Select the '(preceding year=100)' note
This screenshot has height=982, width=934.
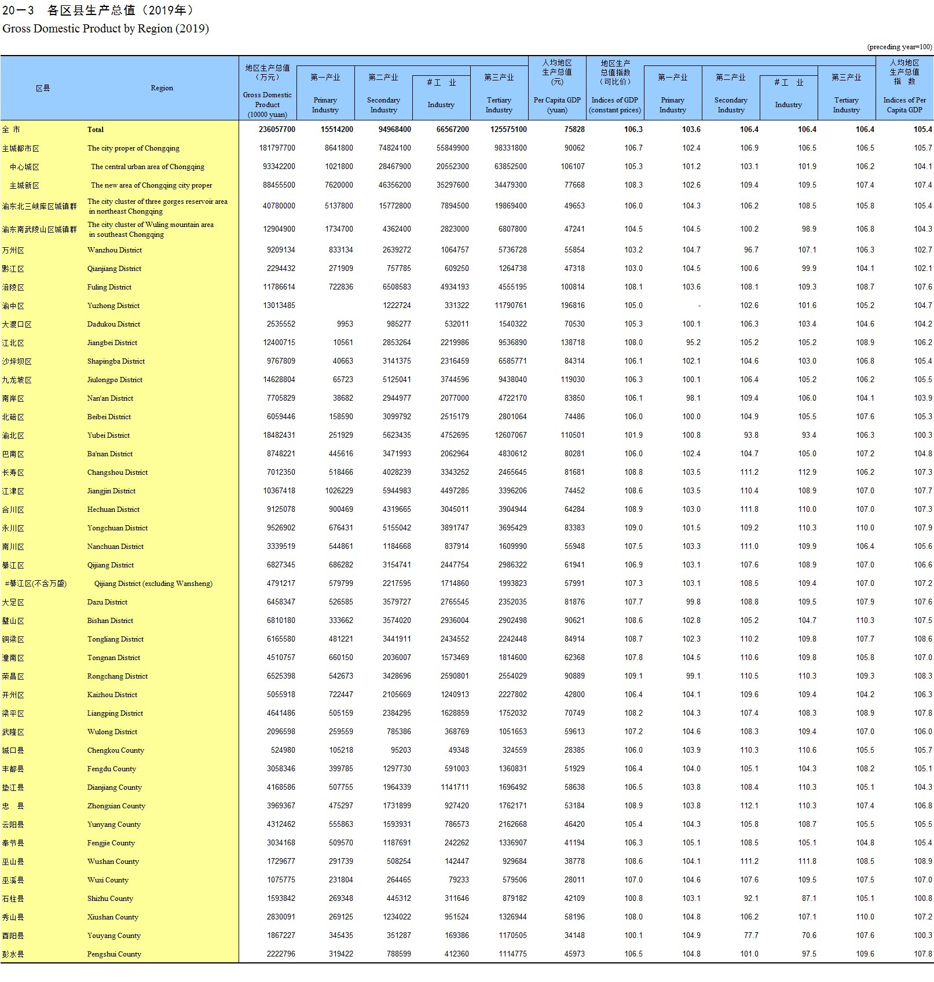pyautogui.click(x=899, y=47)
